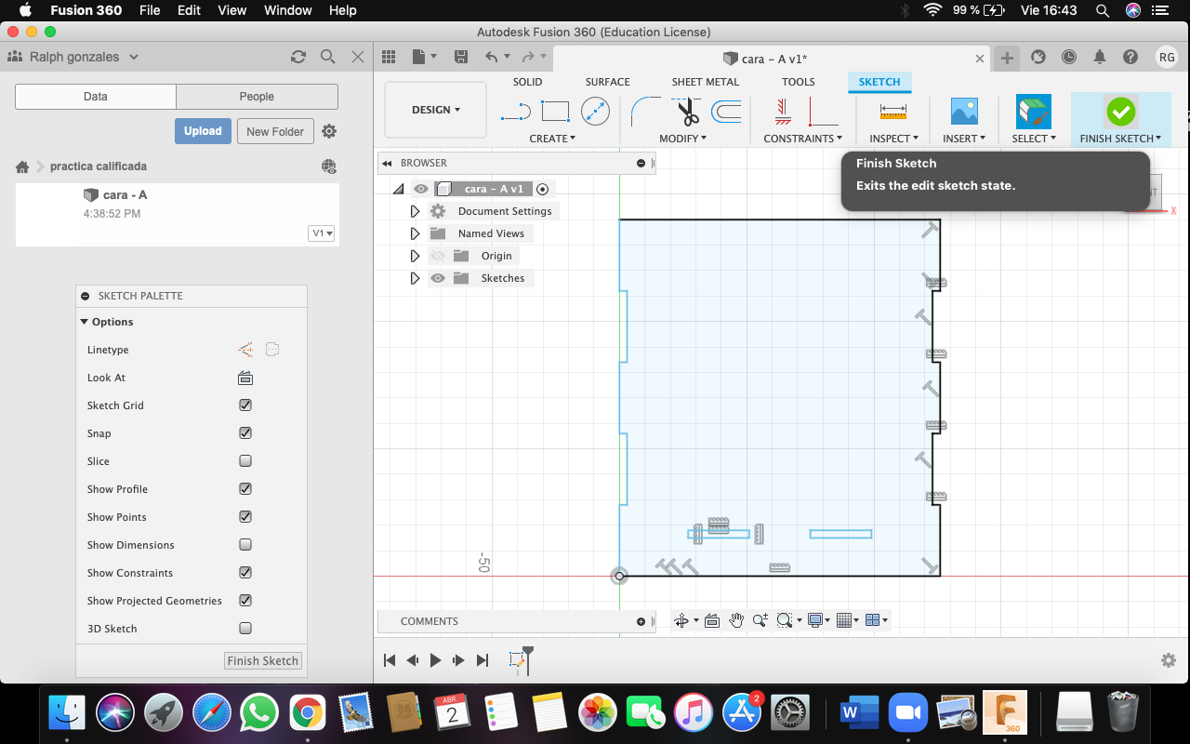Toggle visibility of Origin folder
This screenshot has height=744, width=1190.
(438, 256)
